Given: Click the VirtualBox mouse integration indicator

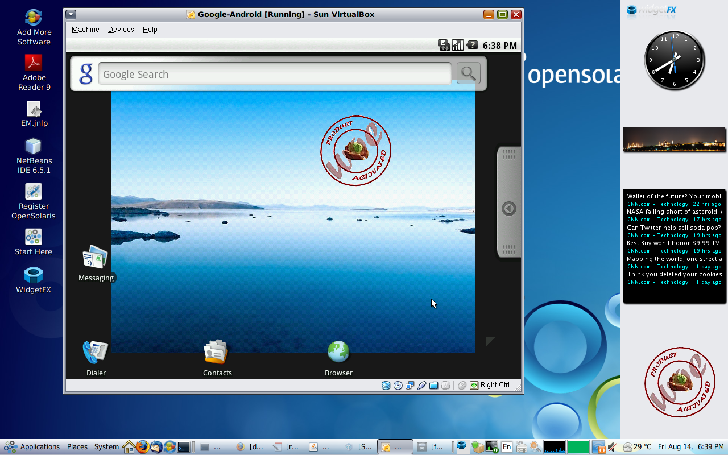Looking at the screenshot, I should [462, 386].
